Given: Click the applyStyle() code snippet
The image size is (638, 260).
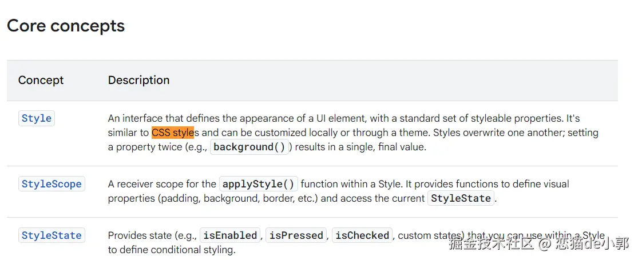Looking at the screenshot, I should (x=259, y=184).
